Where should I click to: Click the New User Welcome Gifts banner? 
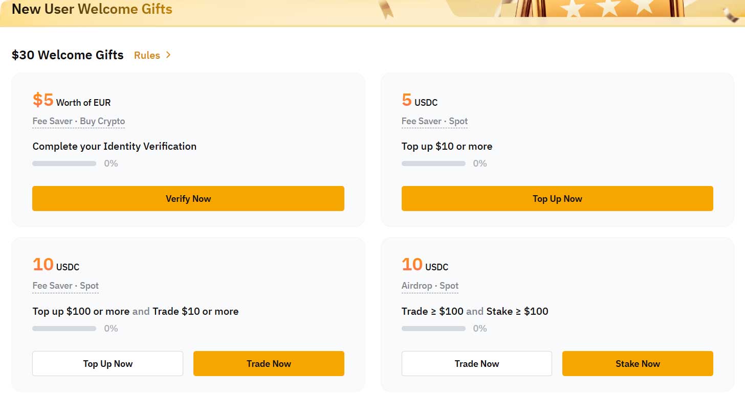pyautogui.click(x=92, y=9)
